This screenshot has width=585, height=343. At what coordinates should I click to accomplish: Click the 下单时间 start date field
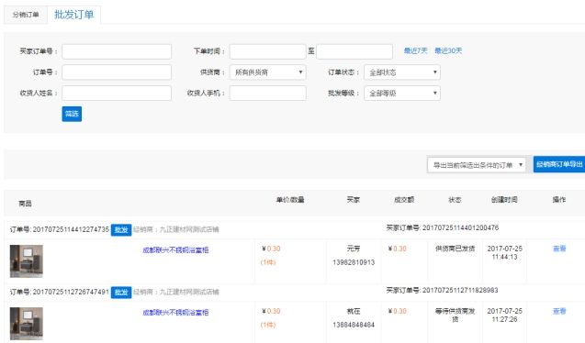268,51
